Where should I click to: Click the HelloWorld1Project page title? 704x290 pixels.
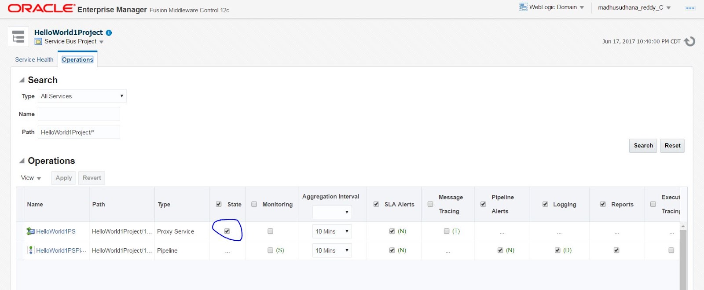pos(68,33)
